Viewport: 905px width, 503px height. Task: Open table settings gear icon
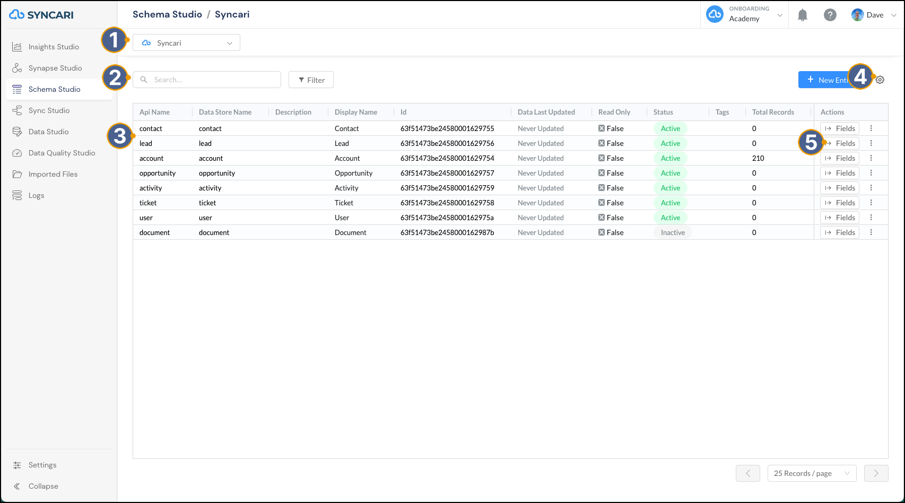[x=880, y=80]
